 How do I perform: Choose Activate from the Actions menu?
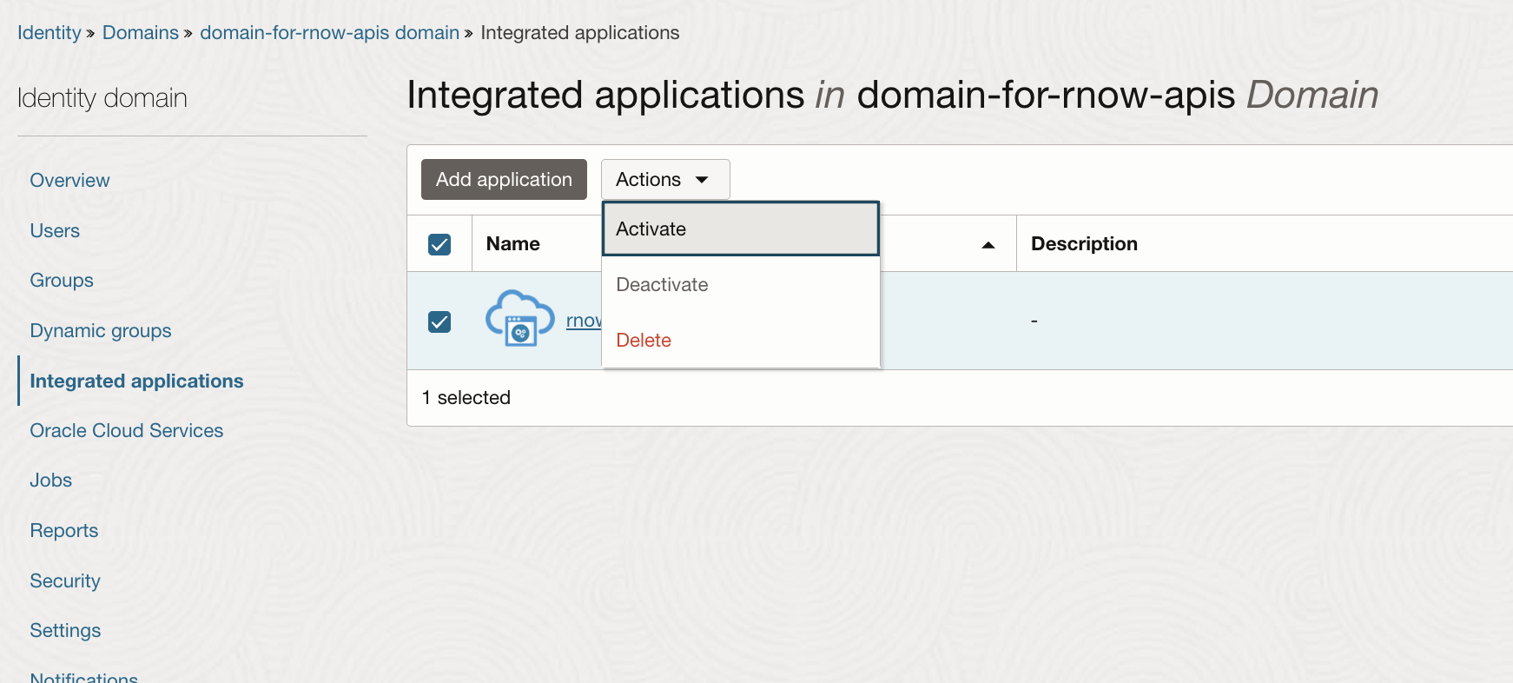click(x=741, y=229)
